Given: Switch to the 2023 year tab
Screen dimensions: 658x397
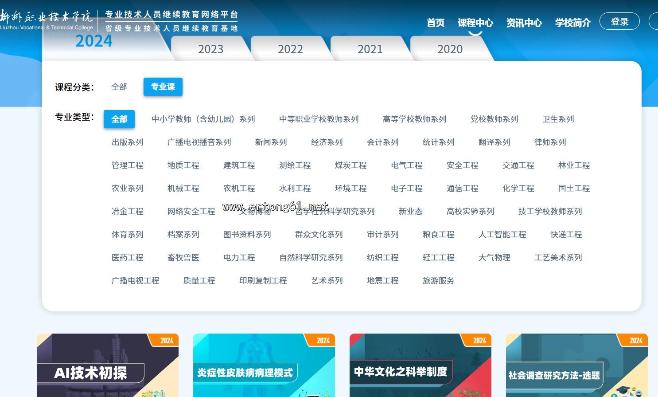Looking at the screenshot, I should click(210, 49).
